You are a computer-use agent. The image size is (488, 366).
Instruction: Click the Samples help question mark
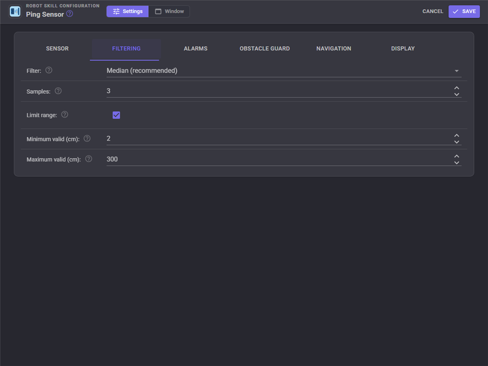tap(58, 91)
